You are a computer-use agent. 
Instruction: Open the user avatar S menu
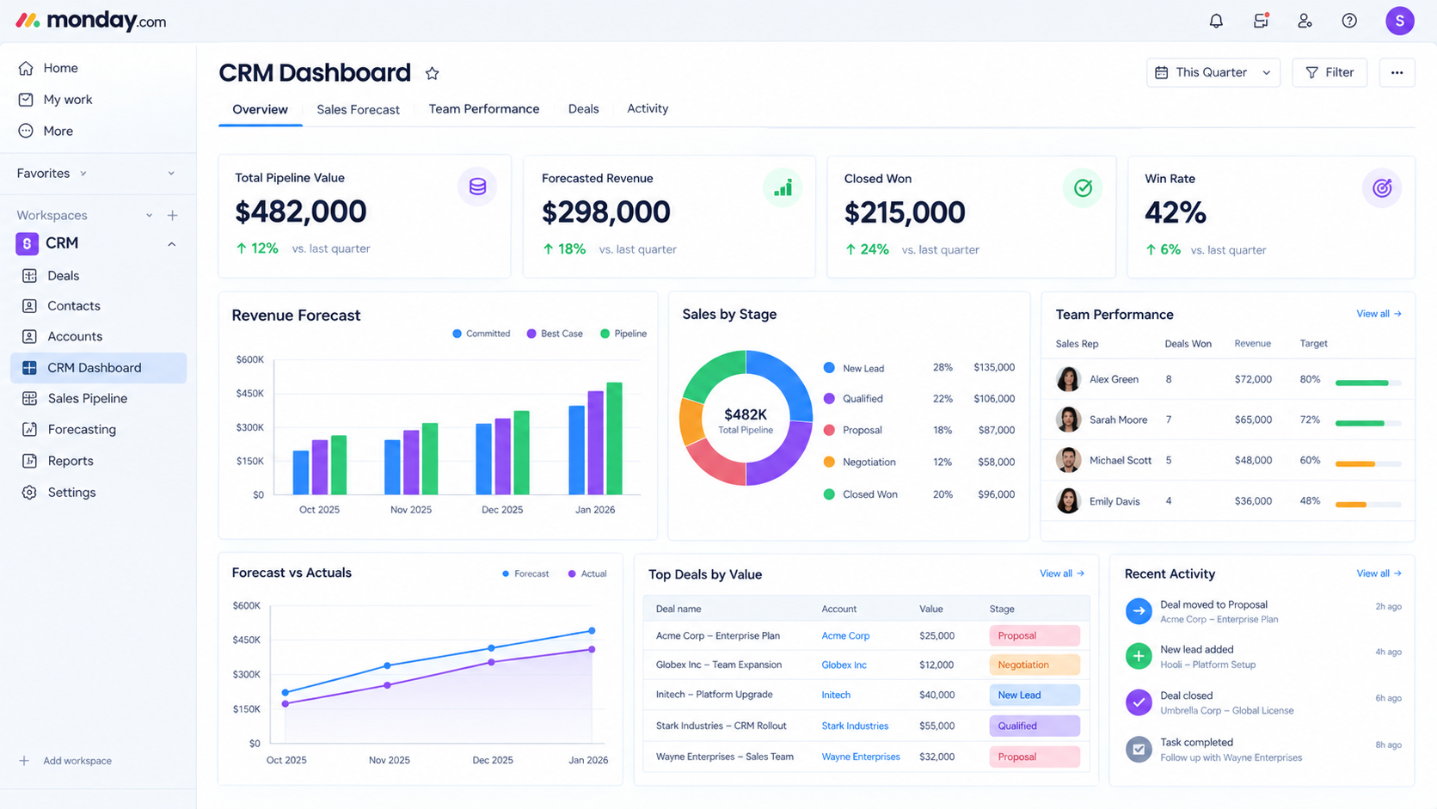[x=1399, y=21]
